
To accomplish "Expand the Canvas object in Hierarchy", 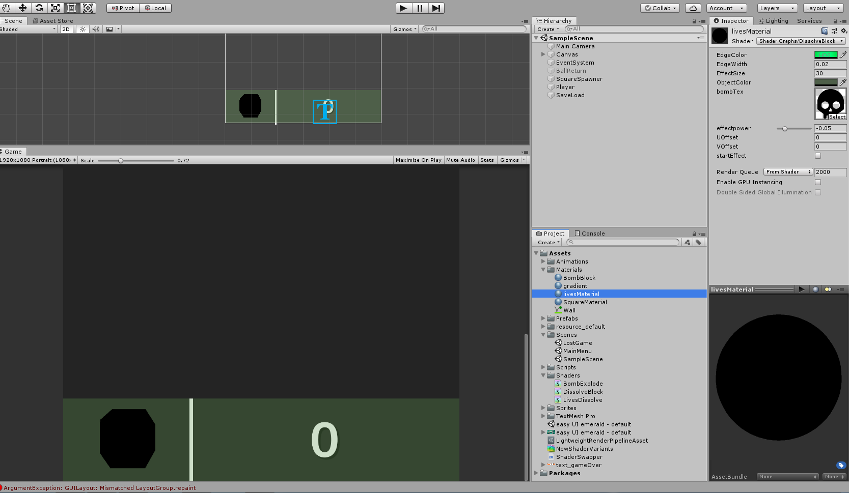I will point(543,54).
